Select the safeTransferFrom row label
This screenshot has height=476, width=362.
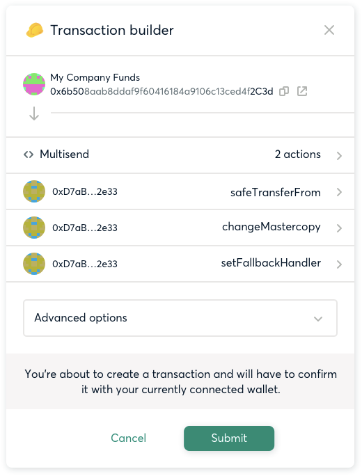coord(275,193)
